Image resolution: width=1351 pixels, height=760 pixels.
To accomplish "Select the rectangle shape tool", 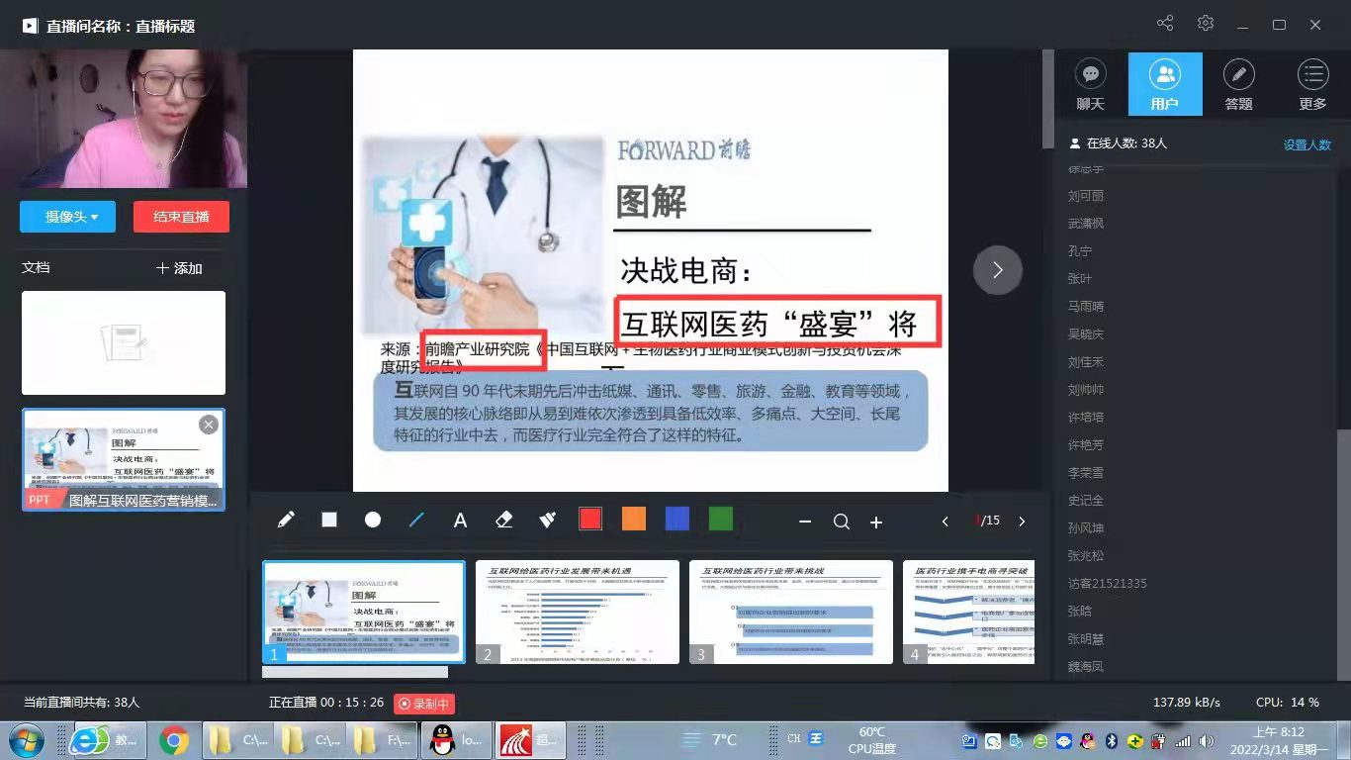I will (x=329, y=520).
